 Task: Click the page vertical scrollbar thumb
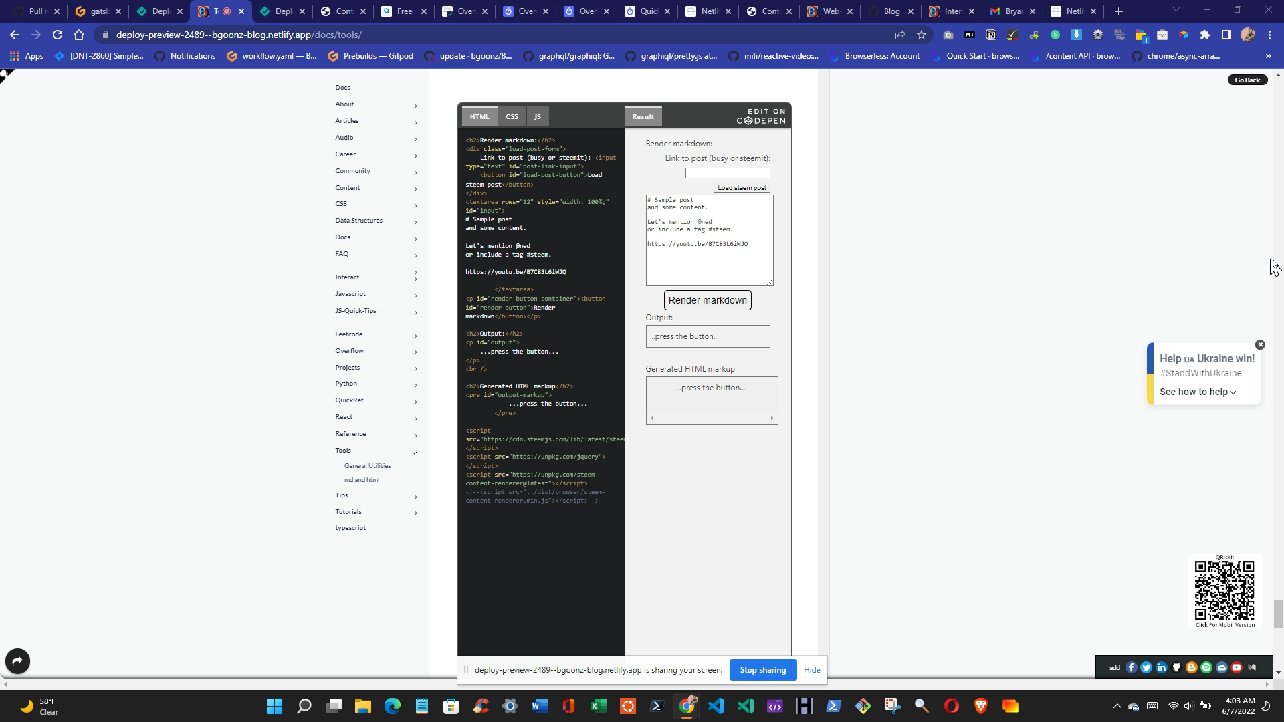[1278, 614]
